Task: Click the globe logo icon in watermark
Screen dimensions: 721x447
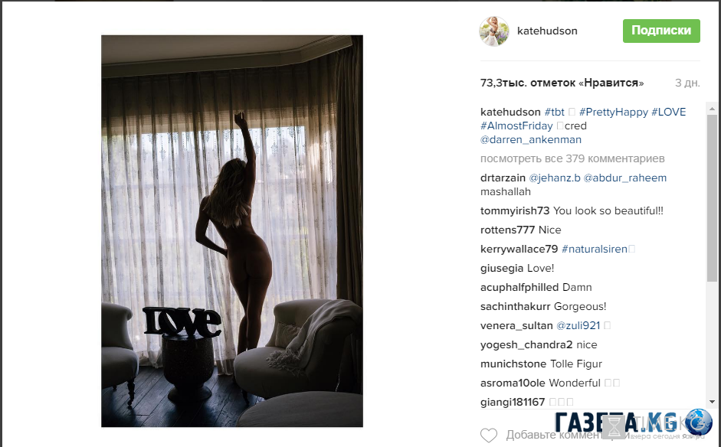Action: 699,423
